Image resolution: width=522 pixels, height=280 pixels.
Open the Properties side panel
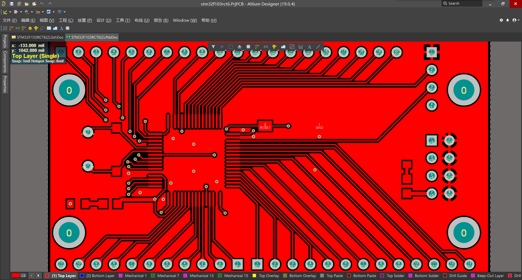pyautogui.click(x=5, y=84)
